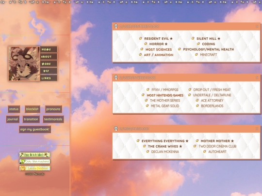This screenshot has height=196, width=262.
Task: Click the C:/USER/SPINTERESTS.DOC title text
Action: (x=139, y=26)
